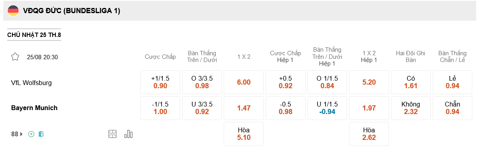
Task: Bet on Bayern Munich handicap -1/1.5 at 1.00
Action: point(160,108)
